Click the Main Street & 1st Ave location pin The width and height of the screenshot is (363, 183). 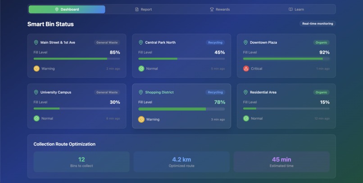[x=36, y=43]
